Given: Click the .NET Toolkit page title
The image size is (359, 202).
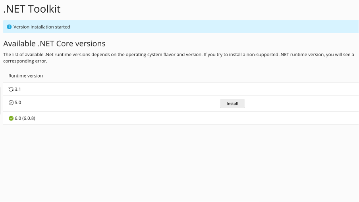Looking at the screenshot, I should (32, 9).
